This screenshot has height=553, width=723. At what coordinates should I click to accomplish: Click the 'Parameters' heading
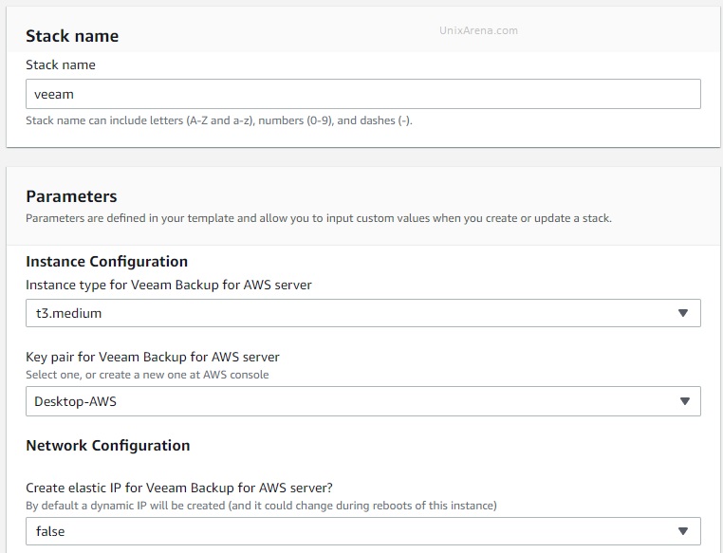click(71, 196)
